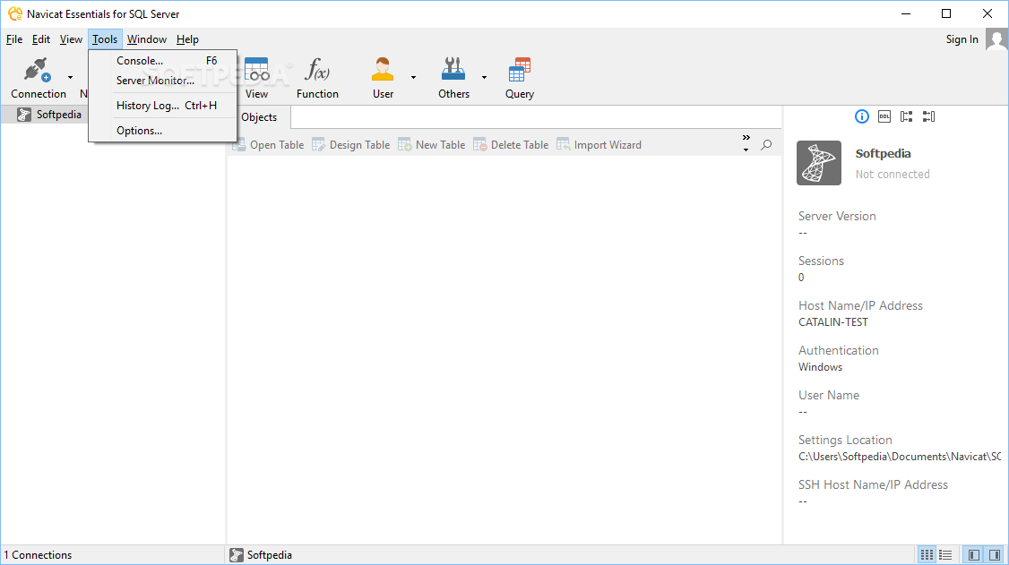Click the Settings Location path value
The width and height of the screenshot is (1009, 565).
click(900, 457)
